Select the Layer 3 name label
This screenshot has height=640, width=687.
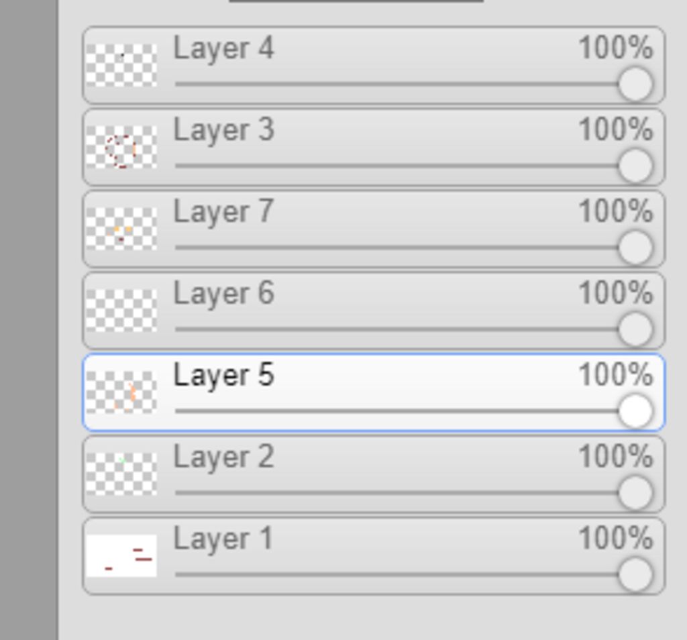click(x=223, y=130)
